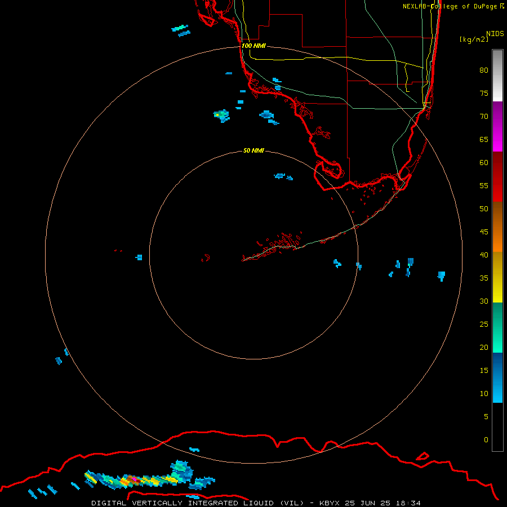Click the [kg/m2] units label

tap(474, 39)
